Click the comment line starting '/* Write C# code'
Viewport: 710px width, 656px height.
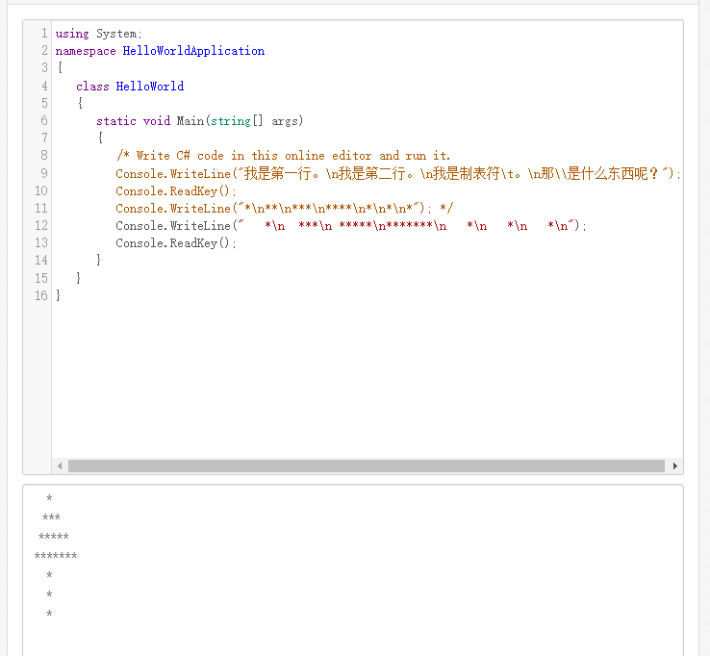coord(284,156)
